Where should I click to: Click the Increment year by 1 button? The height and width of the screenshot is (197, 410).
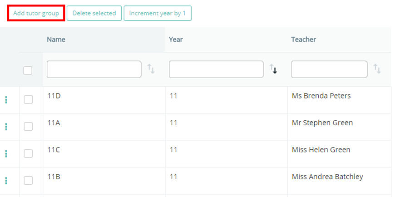(158, 13)
